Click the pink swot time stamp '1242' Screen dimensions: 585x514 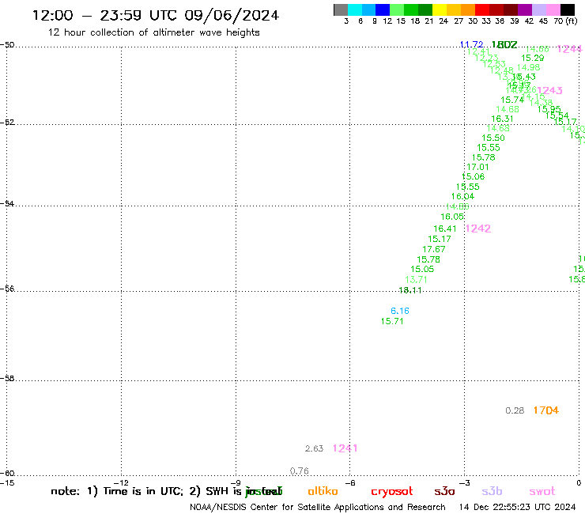(x=478, y=229)
